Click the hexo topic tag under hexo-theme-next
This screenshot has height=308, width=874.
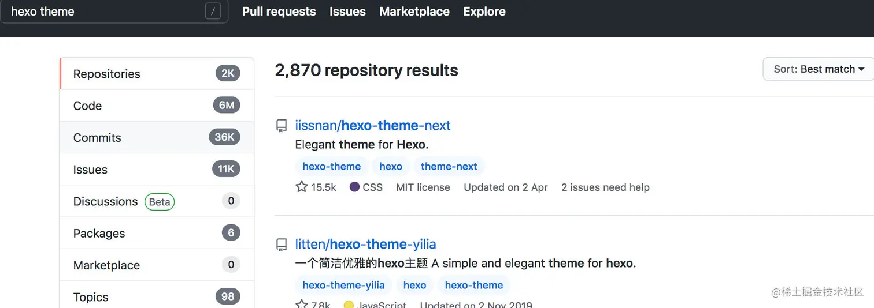point(391,166)
